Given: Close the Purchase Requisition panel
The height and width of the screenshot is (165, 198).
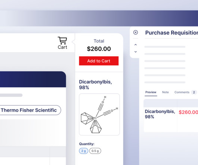Looking at the screenshot, I should tap(136, 32).
